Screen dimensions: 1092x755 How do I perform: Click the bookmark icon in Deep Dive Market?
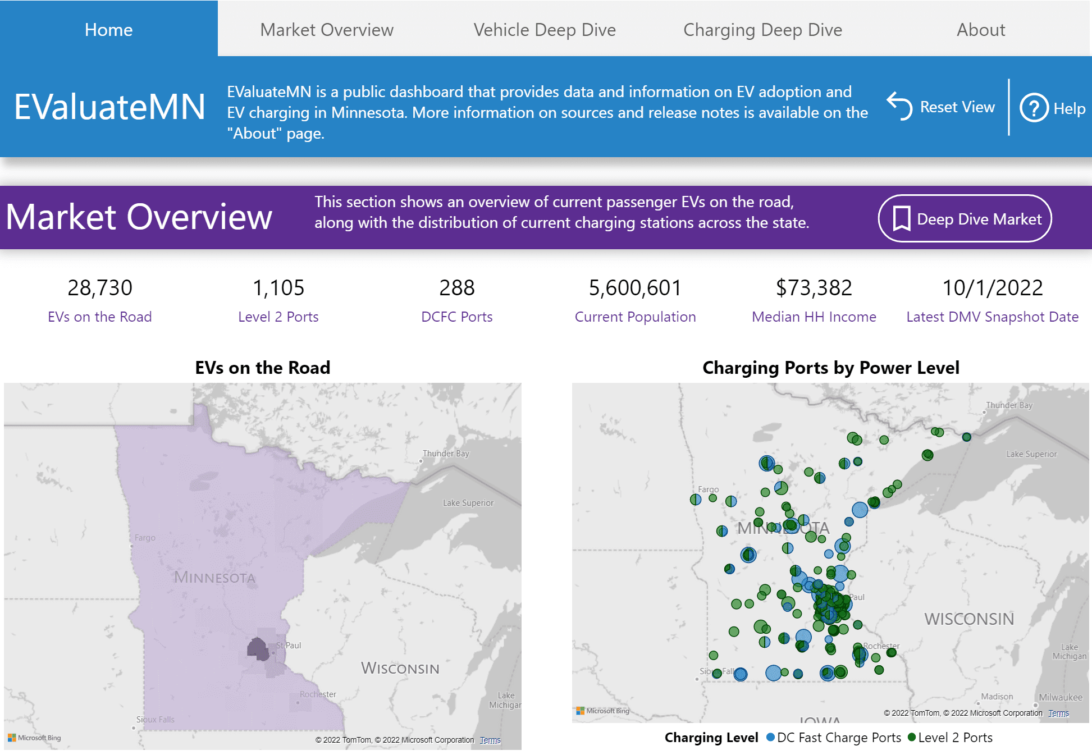click(x=902, y=218)
